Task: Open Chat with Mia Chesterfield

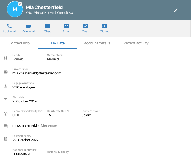Action: click(47, 28)
